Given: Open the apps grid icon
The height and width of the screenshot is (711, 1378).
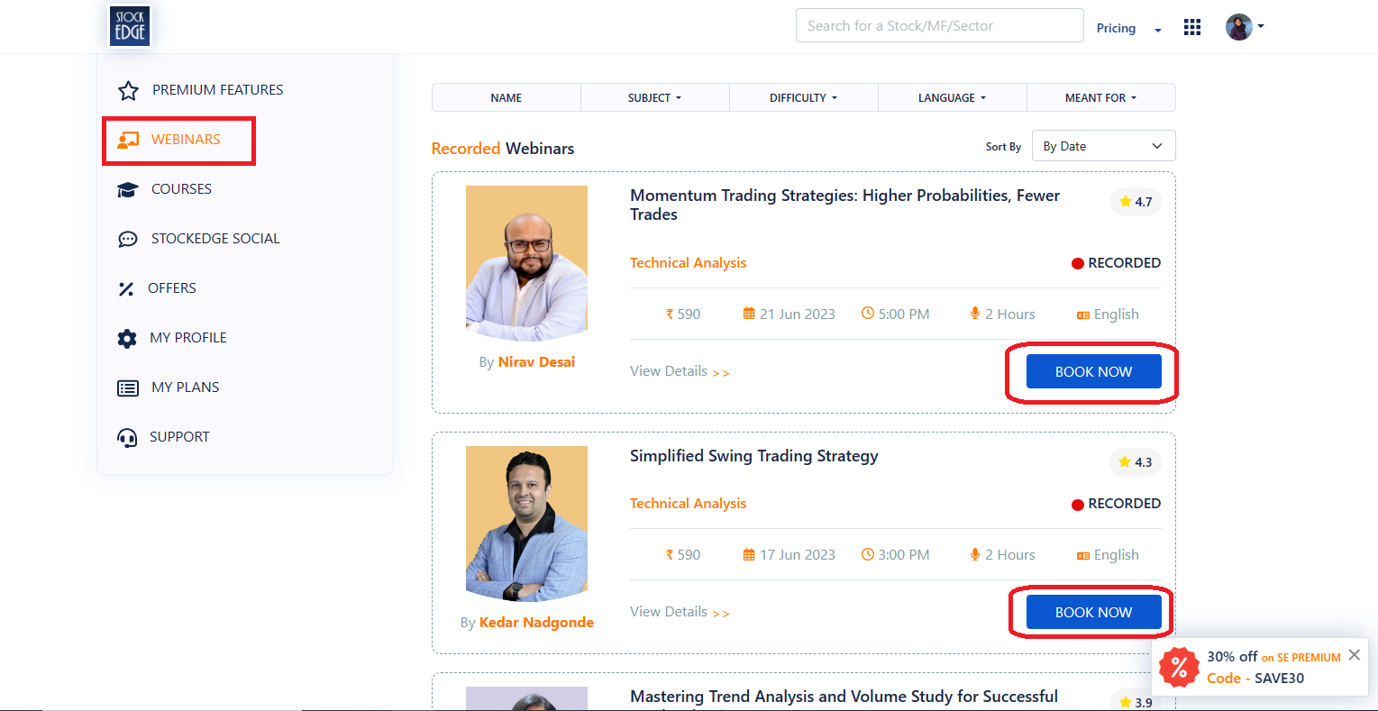Looking at the screenshot, I should point(1192,27).
